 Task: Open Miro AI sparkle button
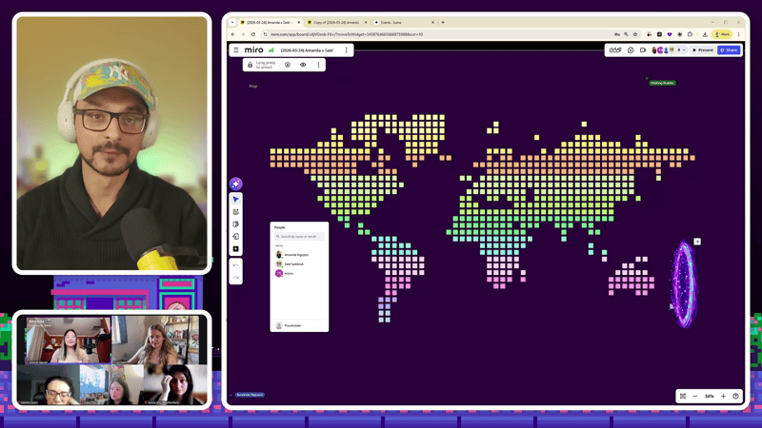(x=235, y=184)
